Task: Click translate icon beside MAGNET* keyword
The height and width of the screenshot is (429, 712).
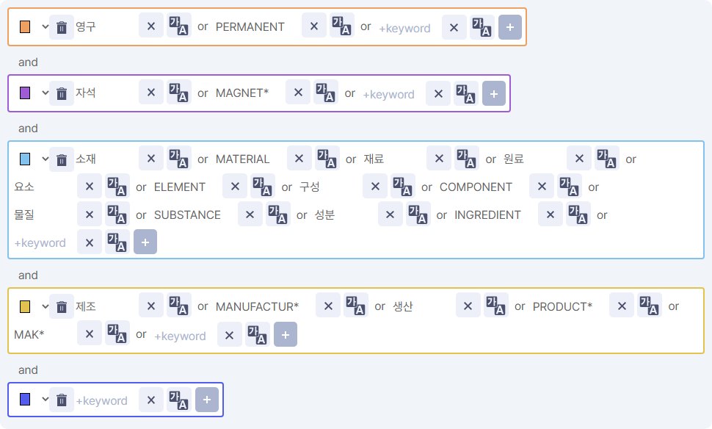Action: pos(326,93)
